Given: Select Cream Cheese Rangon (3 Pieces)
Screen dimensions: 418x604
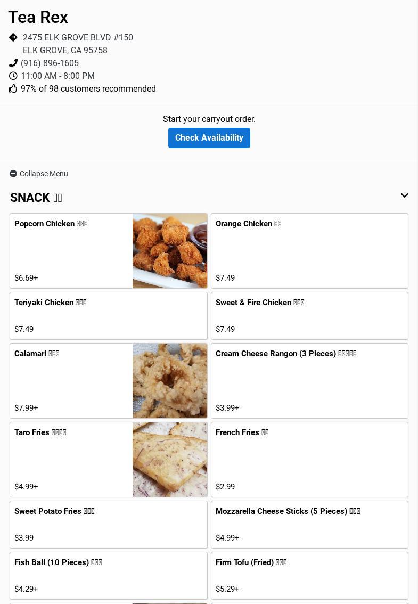Looking at the screenshot, I should coord(309,381).
